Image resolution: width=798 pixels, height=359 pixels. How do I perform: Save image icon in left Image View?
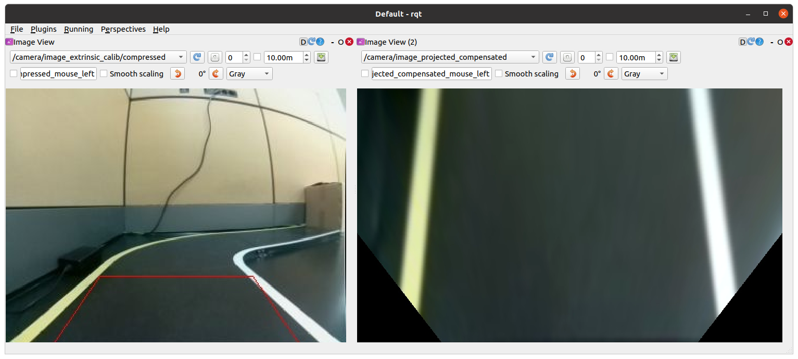coord(321,57)
